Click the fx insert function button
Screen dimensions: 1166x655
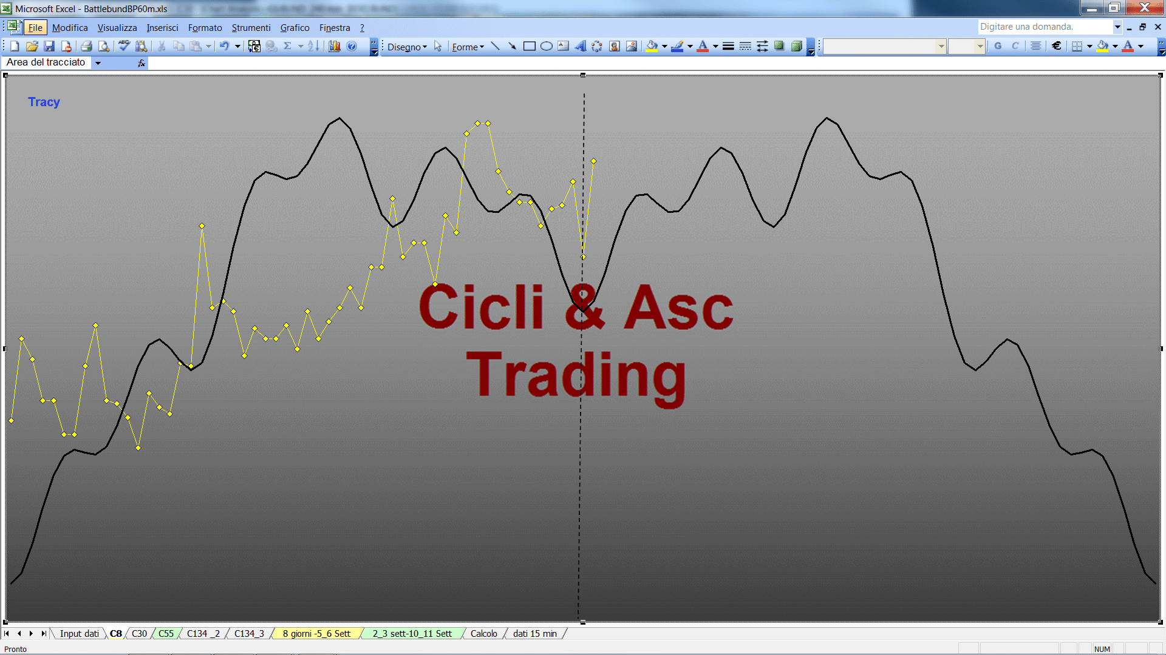tap(141, 62)
